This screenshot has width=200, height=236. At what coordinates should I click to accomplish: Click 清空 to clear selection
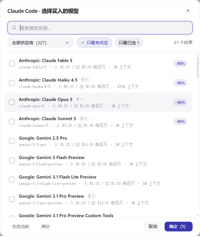click(x=45, y=227)
